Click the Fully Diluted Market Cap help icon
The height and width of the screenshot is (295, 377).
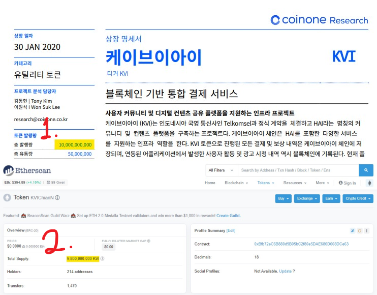[149, 241]
